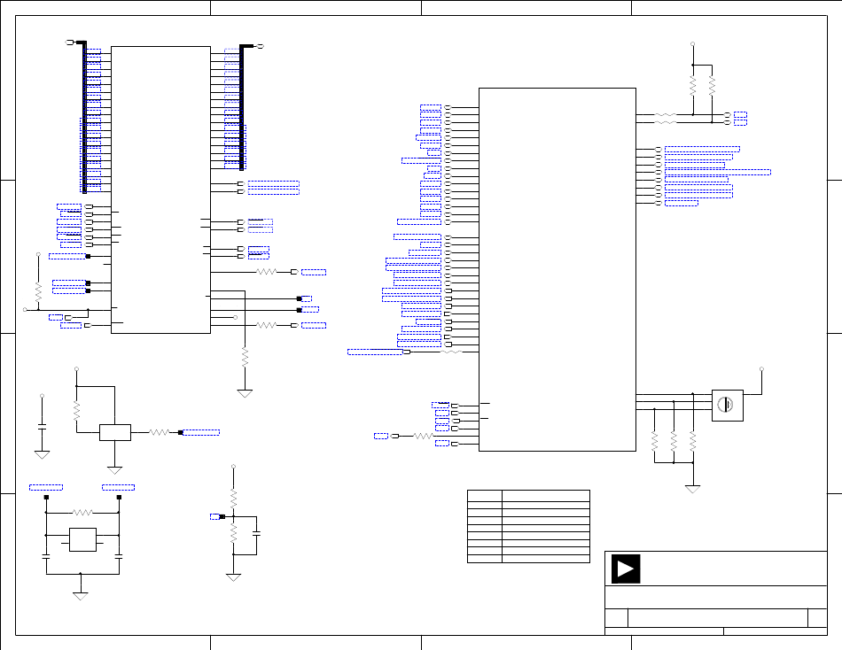Select the dashed label above the crystal's left terminal
The height and width of the screenshot is (650, 842).
pyautogui.click(x=46, y=487)
